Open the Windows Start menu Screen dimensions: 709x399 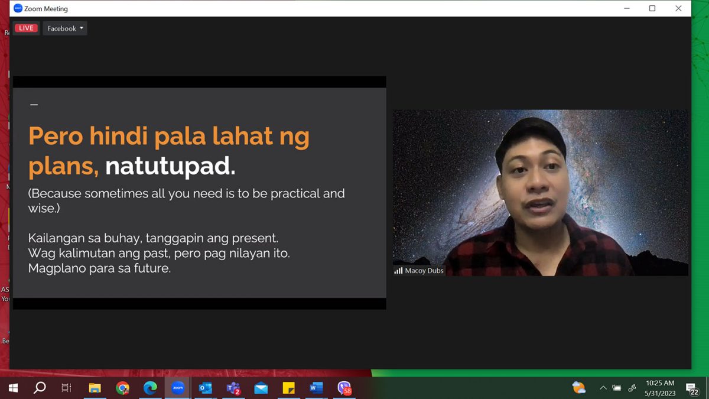click(13, 388)
